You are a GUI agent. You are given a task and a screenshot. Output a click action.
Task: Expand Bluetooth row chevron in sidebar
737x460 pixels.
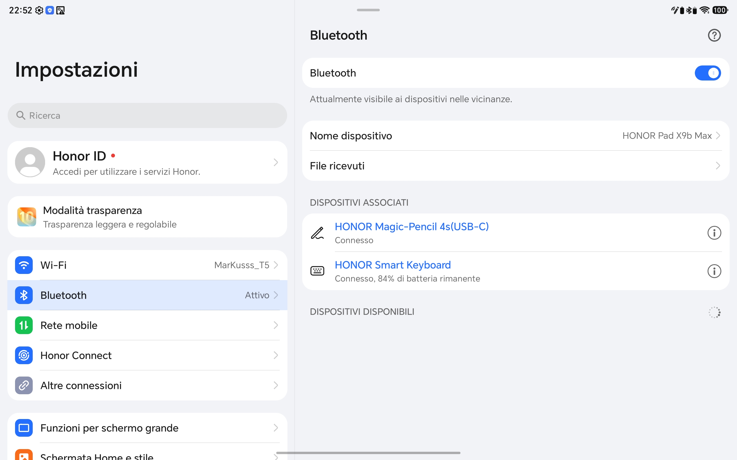coord(276,295)
